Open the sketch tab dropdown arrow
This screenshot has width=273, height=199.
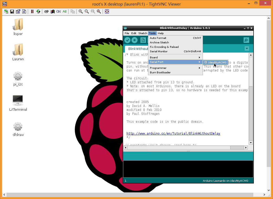(x=247, y=48)
